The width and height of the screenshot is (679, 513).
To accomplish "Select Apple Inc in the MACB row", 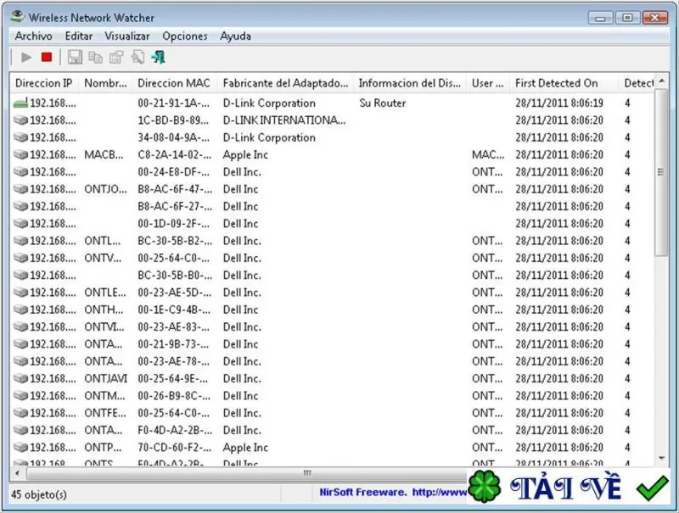I will tap(245, 154).
